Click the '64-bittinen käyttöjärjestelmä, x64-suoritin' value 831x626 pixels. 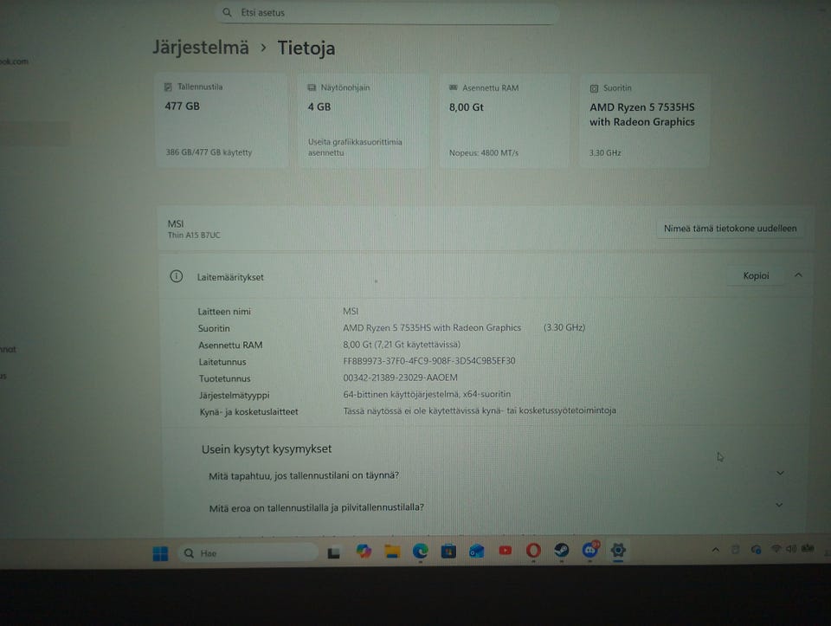point(427,394)
